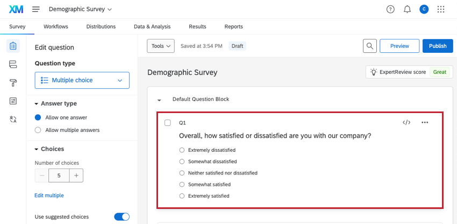Image resolution: width=457 pixels, height=224 pixels.
Task: Open the notifications bell
Action: (x=407, y=9)
